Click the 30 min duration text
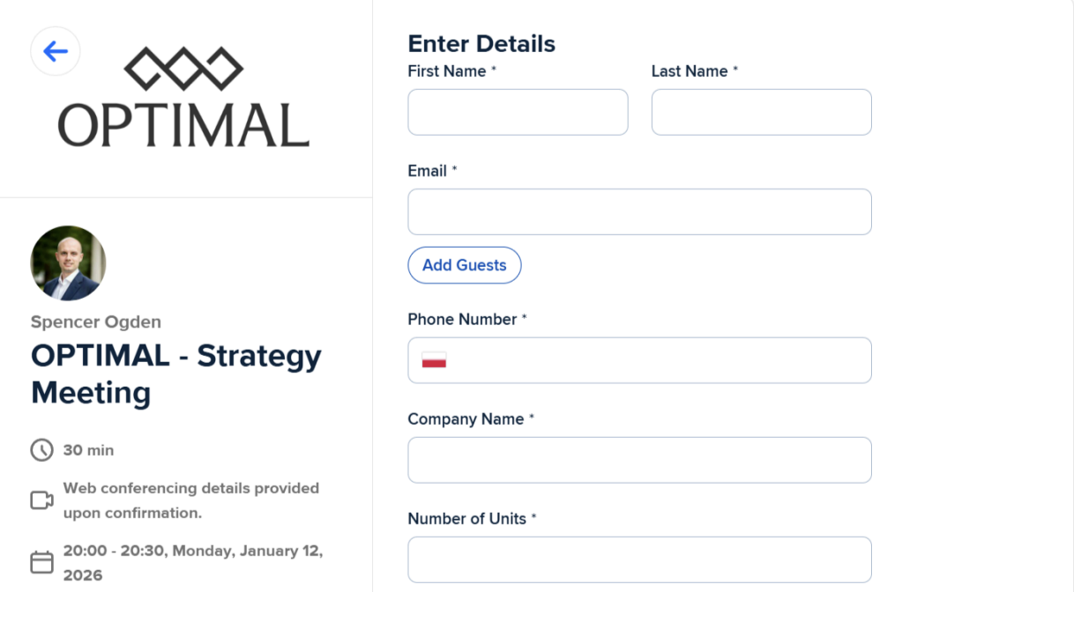The image size is (1081, 629). coord(88,450)
